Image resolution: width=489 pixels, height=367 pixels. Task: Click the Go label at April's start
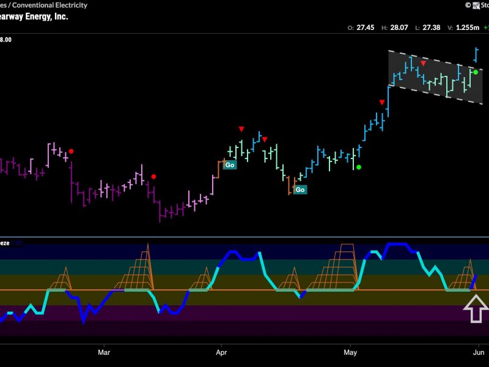tap(230, 165)
